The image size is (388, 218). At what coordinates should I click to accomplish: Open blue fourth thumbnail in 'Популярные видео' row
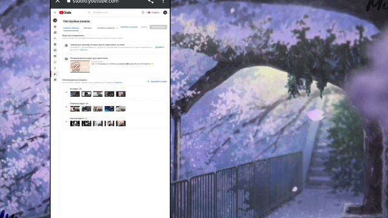click(109, 109)
